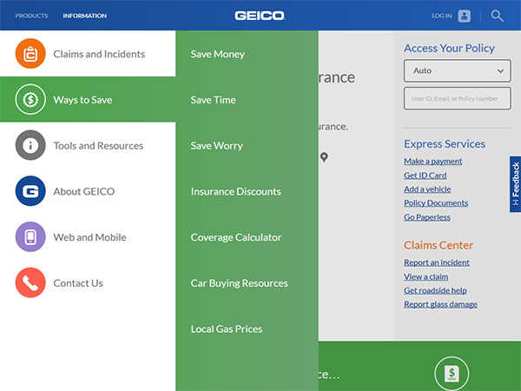Click the green Ways to Save dollar icon
This screenshot has width=521, height=391.
[x=30, y=99]
